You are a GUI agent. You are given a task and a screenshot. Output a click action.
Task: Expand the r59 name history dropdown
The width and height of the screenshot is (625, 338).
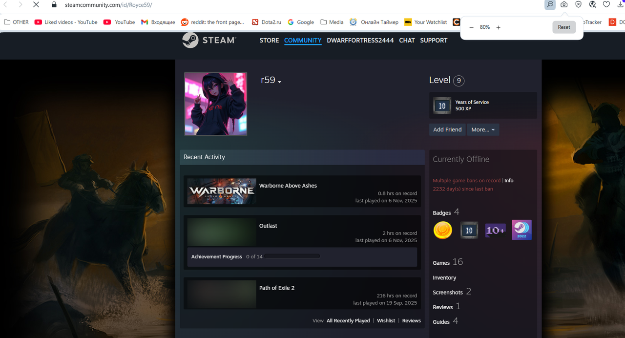pyautogui.click(x=279, y=82)
